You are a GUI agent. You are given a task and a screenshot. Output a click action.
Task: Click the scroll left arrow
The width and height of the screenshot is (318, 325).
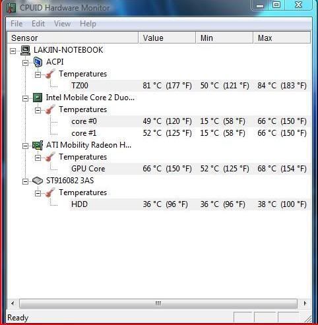[x=13, y=303]
